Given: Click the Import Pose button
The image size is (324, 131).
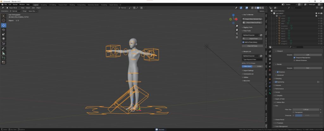Looking at the screenshot, I should (x=252, y=39).
